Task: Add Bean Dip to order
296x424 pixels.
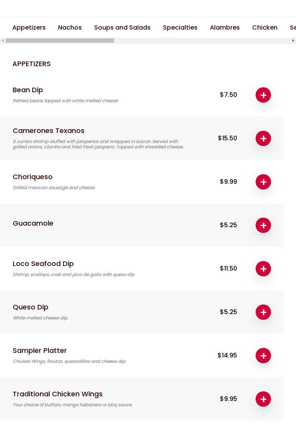Action: [x=263, y=95]
